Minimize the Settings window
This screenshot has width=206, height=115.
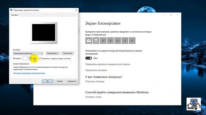(x=164, y=15)
